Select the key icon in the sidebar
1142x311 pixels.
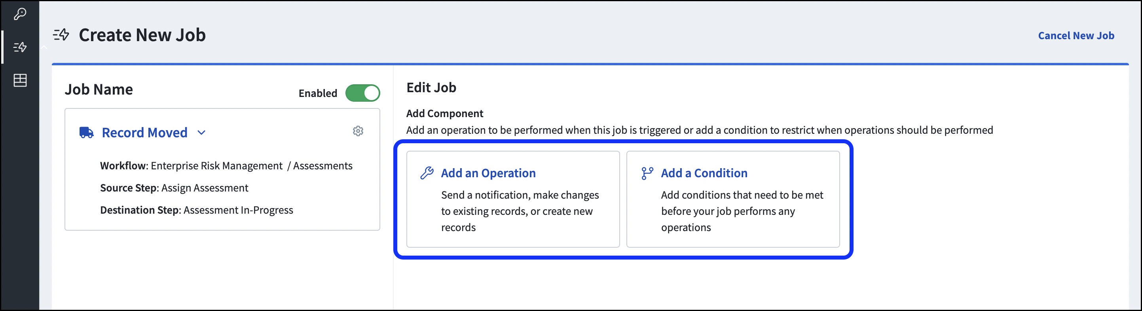pyautogui.click(x=20, y=14)
